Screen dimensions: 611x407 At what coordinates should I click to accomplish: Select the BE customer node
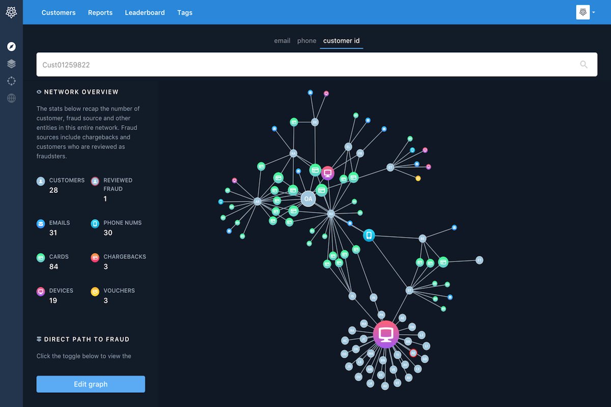pos(422,238)
